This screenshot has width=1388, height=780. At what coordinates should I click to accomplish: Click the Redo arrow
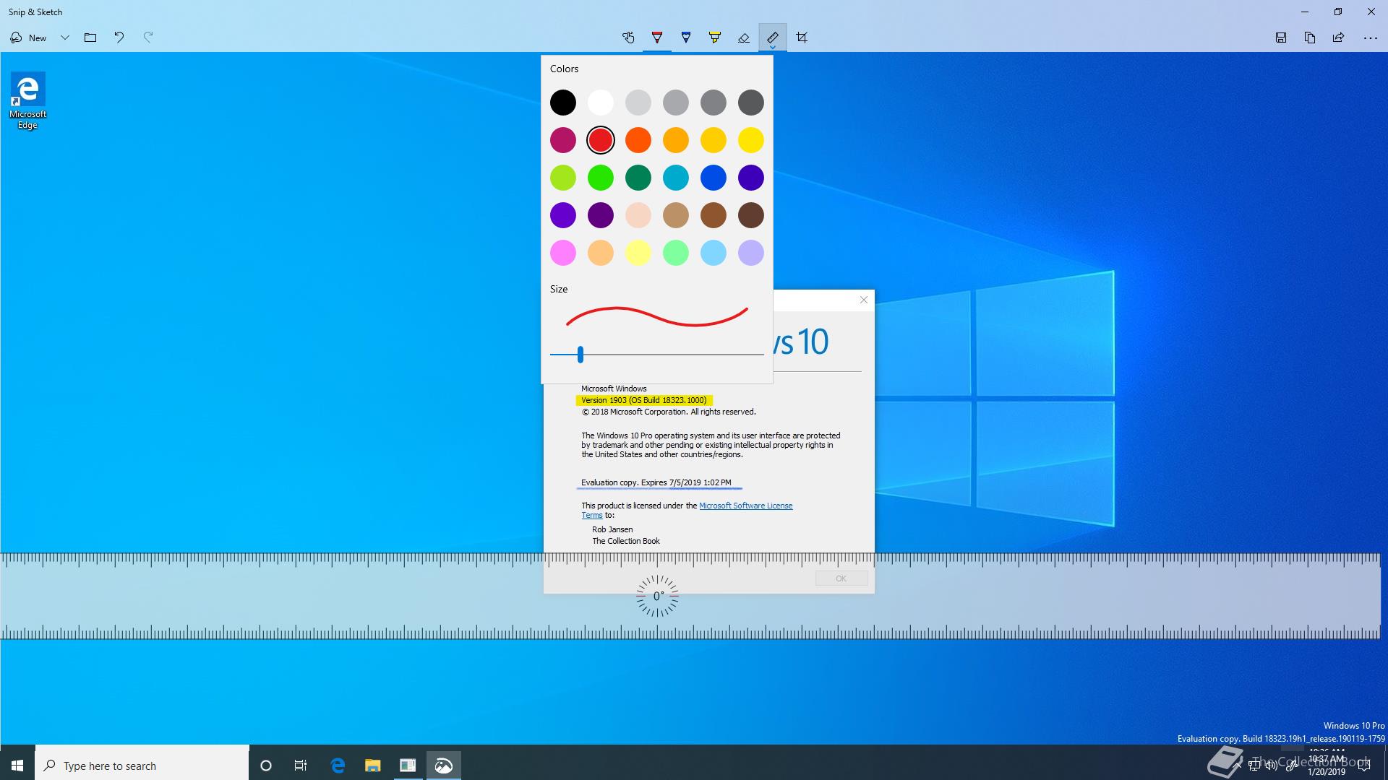tap(148, 38)
